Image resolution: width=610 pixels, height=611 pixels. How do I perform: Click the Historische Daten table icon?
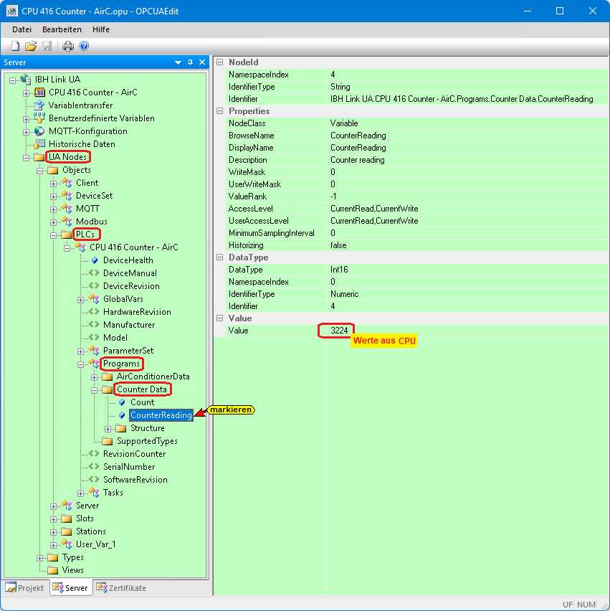[39, 144]
